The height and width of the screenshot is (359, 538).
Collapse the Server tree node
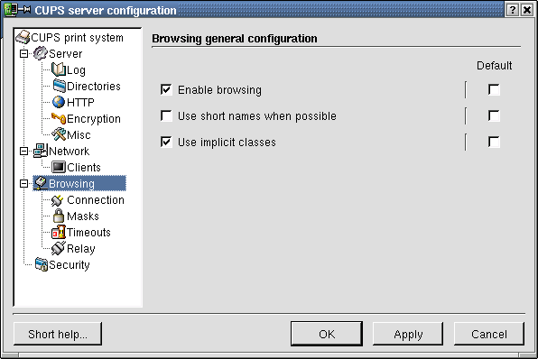coord(23,54)
